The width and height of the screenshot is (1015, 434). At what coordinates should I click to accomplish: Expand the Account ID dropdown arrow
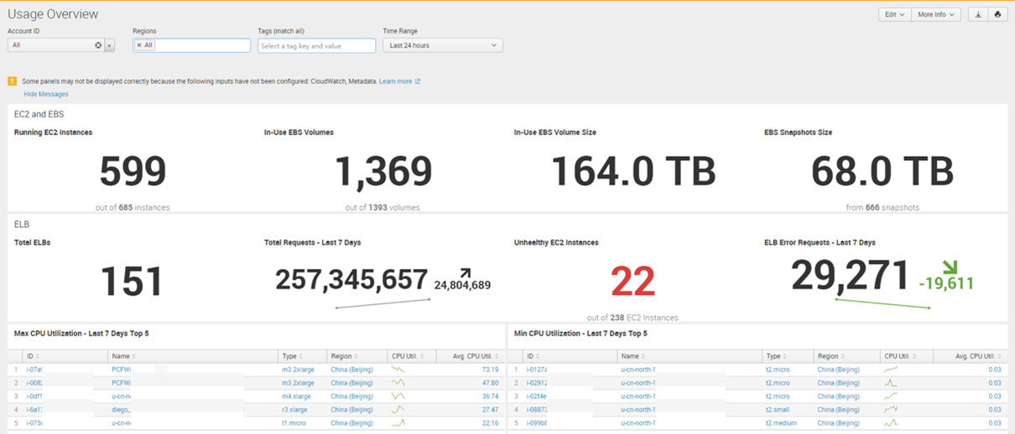pos(110,45)
